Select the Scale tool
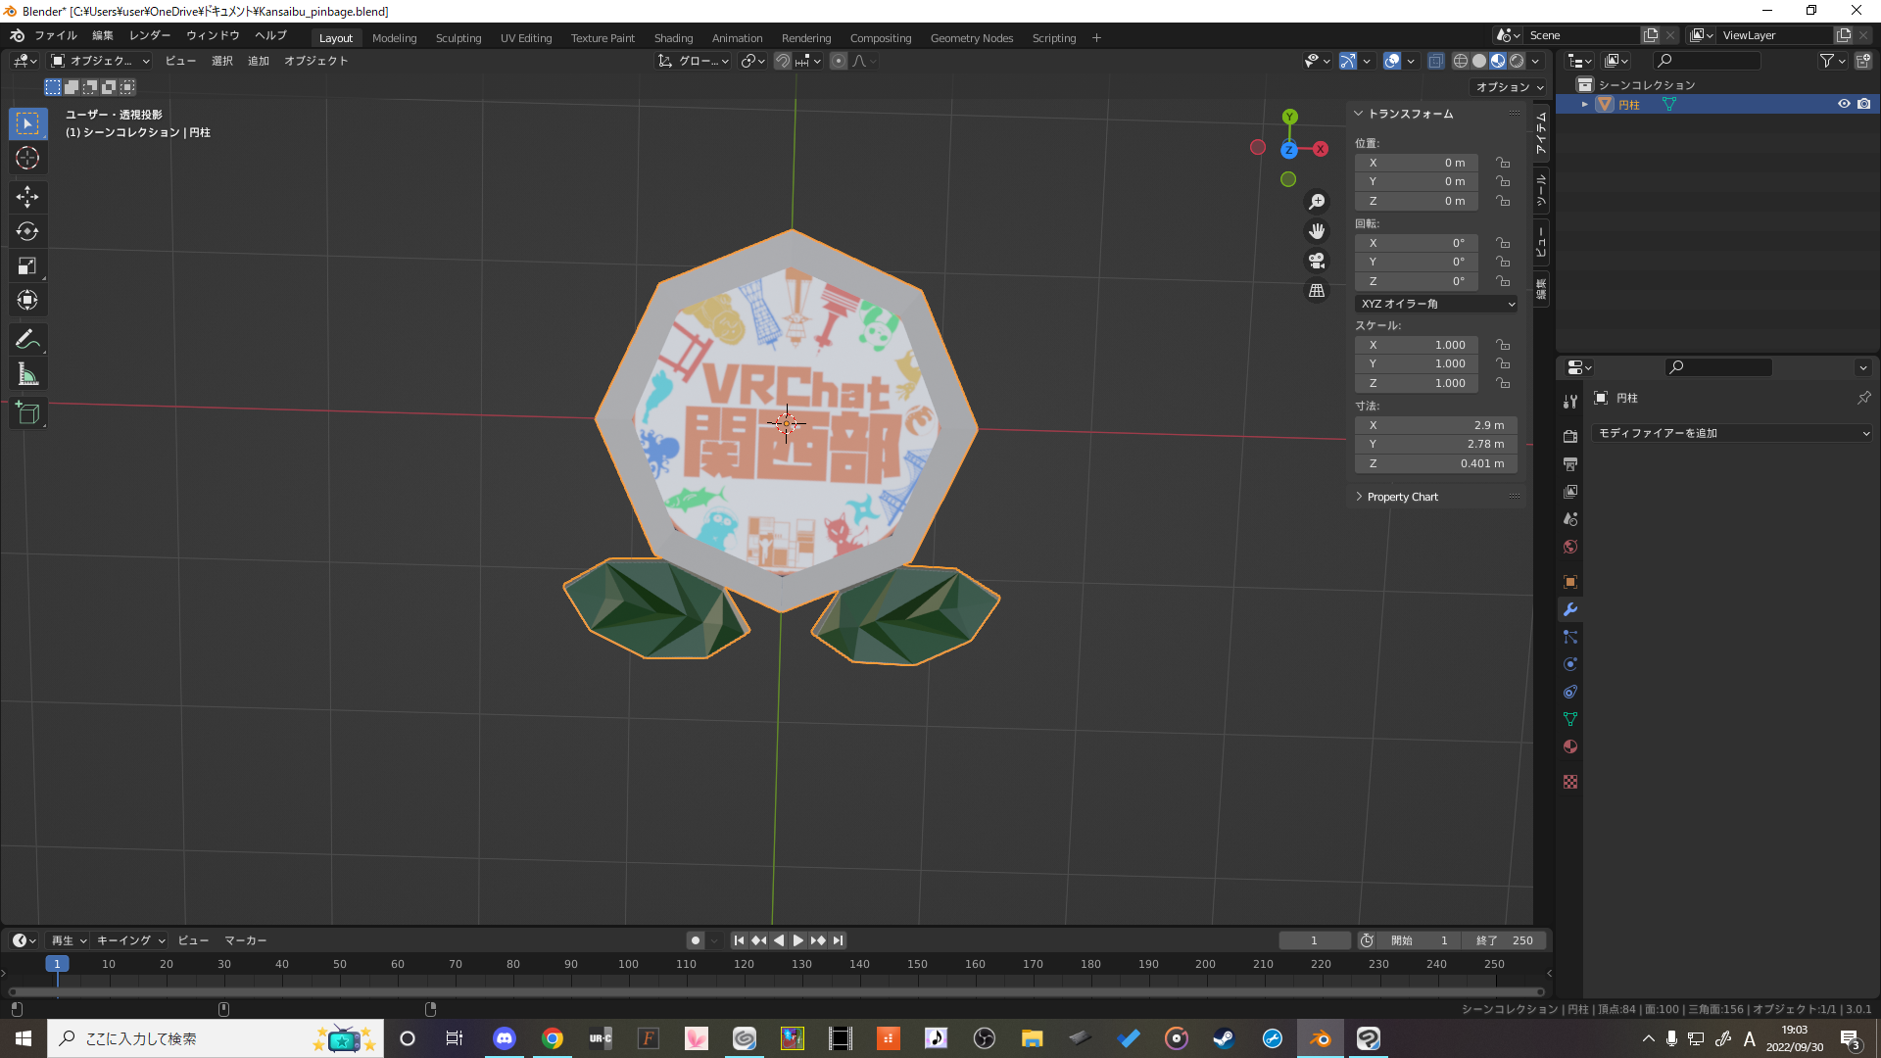 (x=27, y=265)
